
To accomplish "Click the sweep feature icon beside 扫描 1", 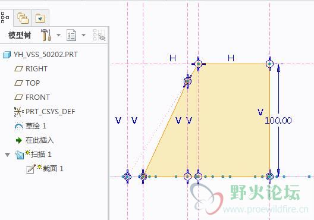I will [20, 155].
